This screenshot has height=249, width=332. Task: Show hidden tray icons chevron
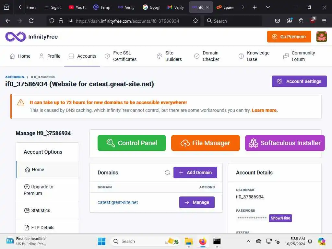(x=248, y=241)
